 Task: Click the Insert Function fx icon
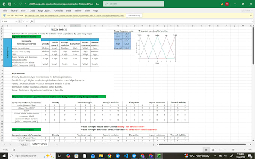(x=31, y=21)
